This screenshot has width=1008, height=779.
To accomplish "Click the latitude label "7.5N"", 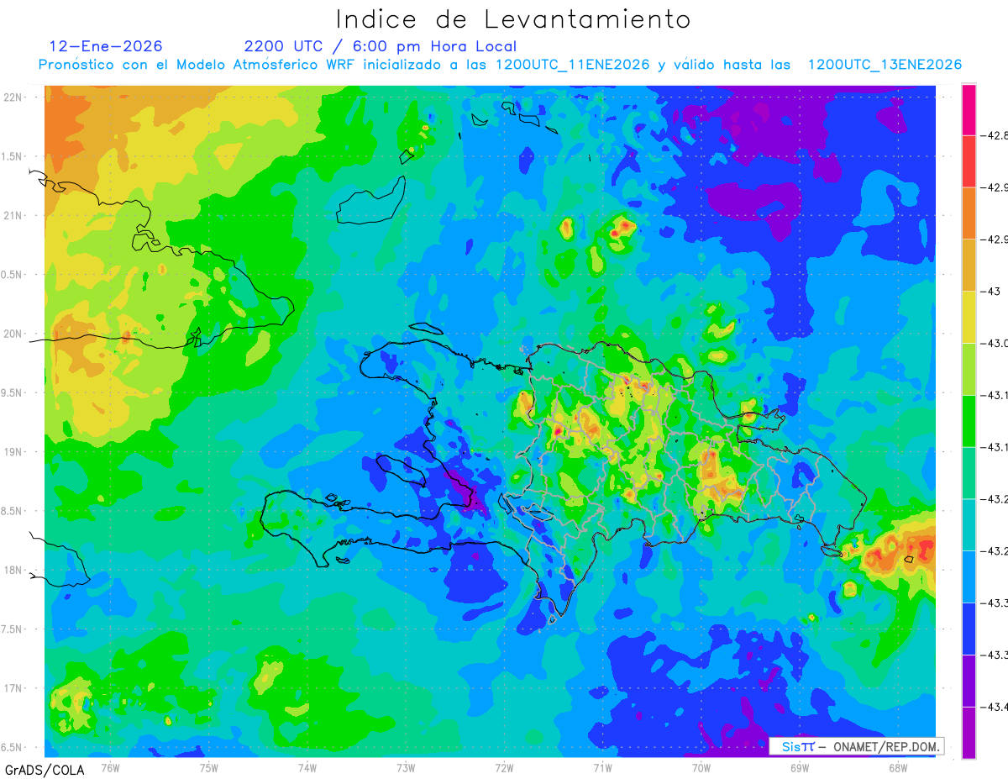I will (12, 629).
